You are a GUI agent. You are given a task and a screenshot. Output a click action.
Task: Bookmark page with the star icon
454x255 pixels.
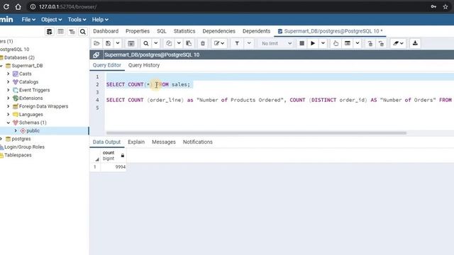[445, 6]
